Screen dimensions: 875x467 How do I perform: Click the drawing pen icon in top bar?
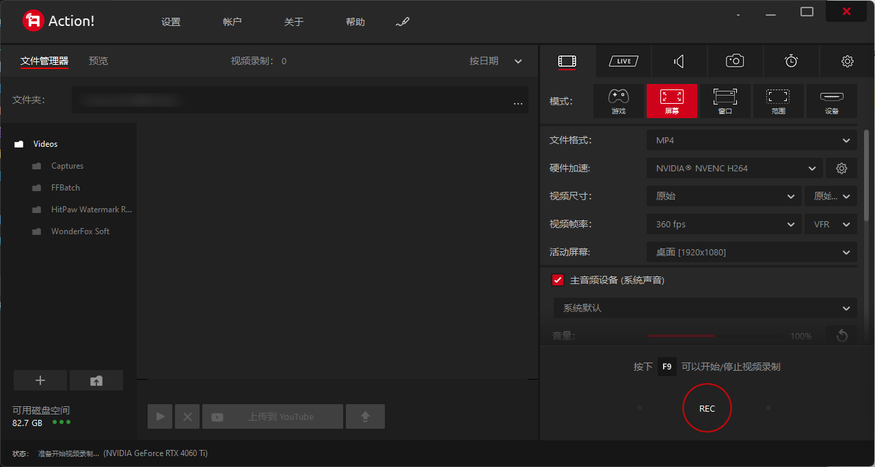click(403, 22)
